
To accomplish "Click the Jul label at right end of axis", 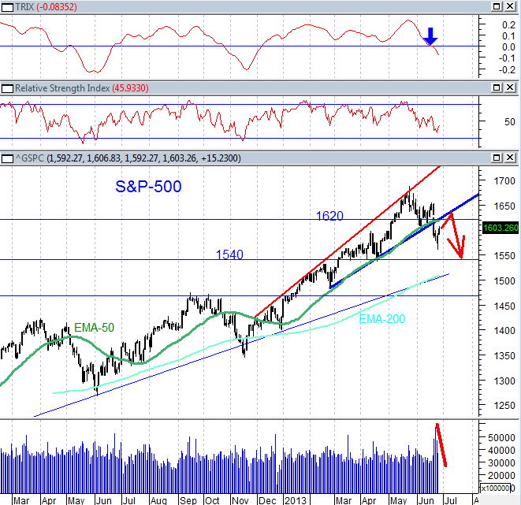I will (x=451, y=500).
